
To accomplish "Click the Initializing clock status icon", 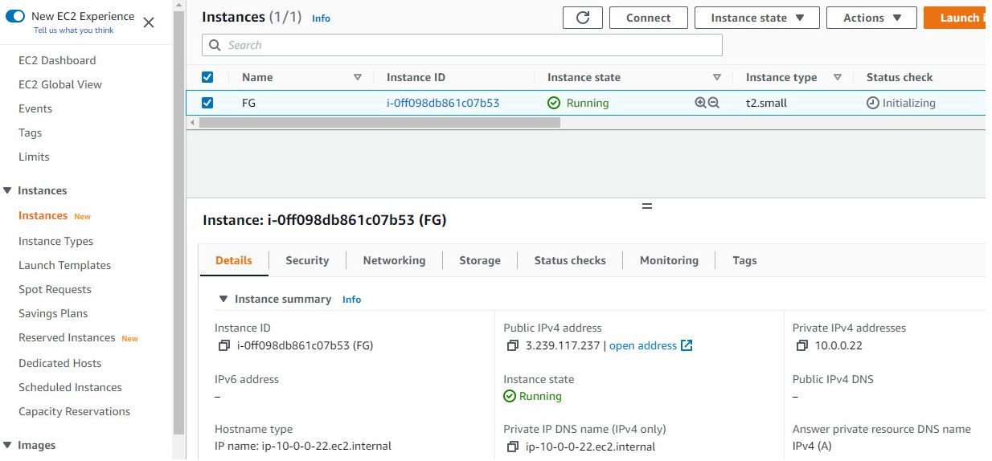I will pos(873,103).
